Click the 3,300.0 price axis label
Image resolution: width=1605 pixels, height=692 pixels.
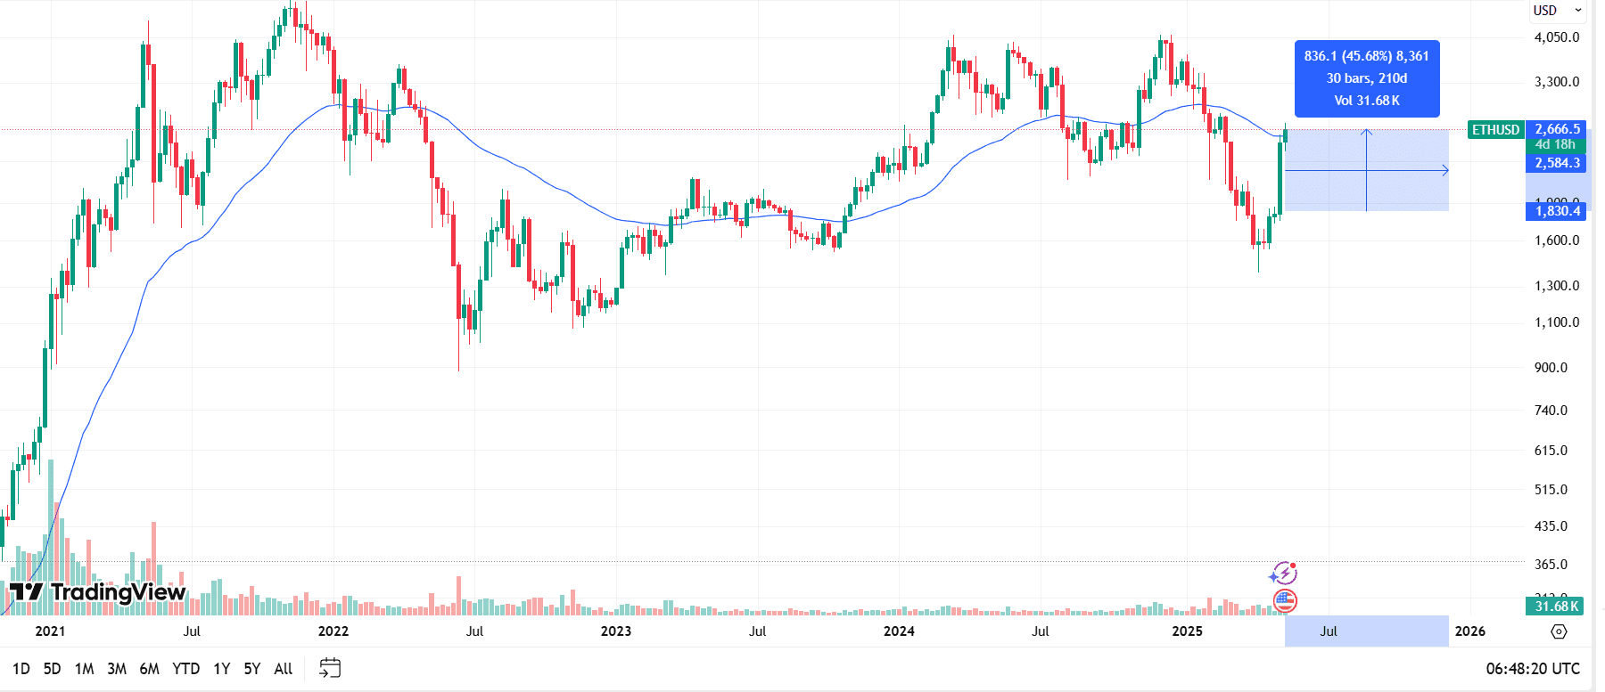(x=1557, y=82)
